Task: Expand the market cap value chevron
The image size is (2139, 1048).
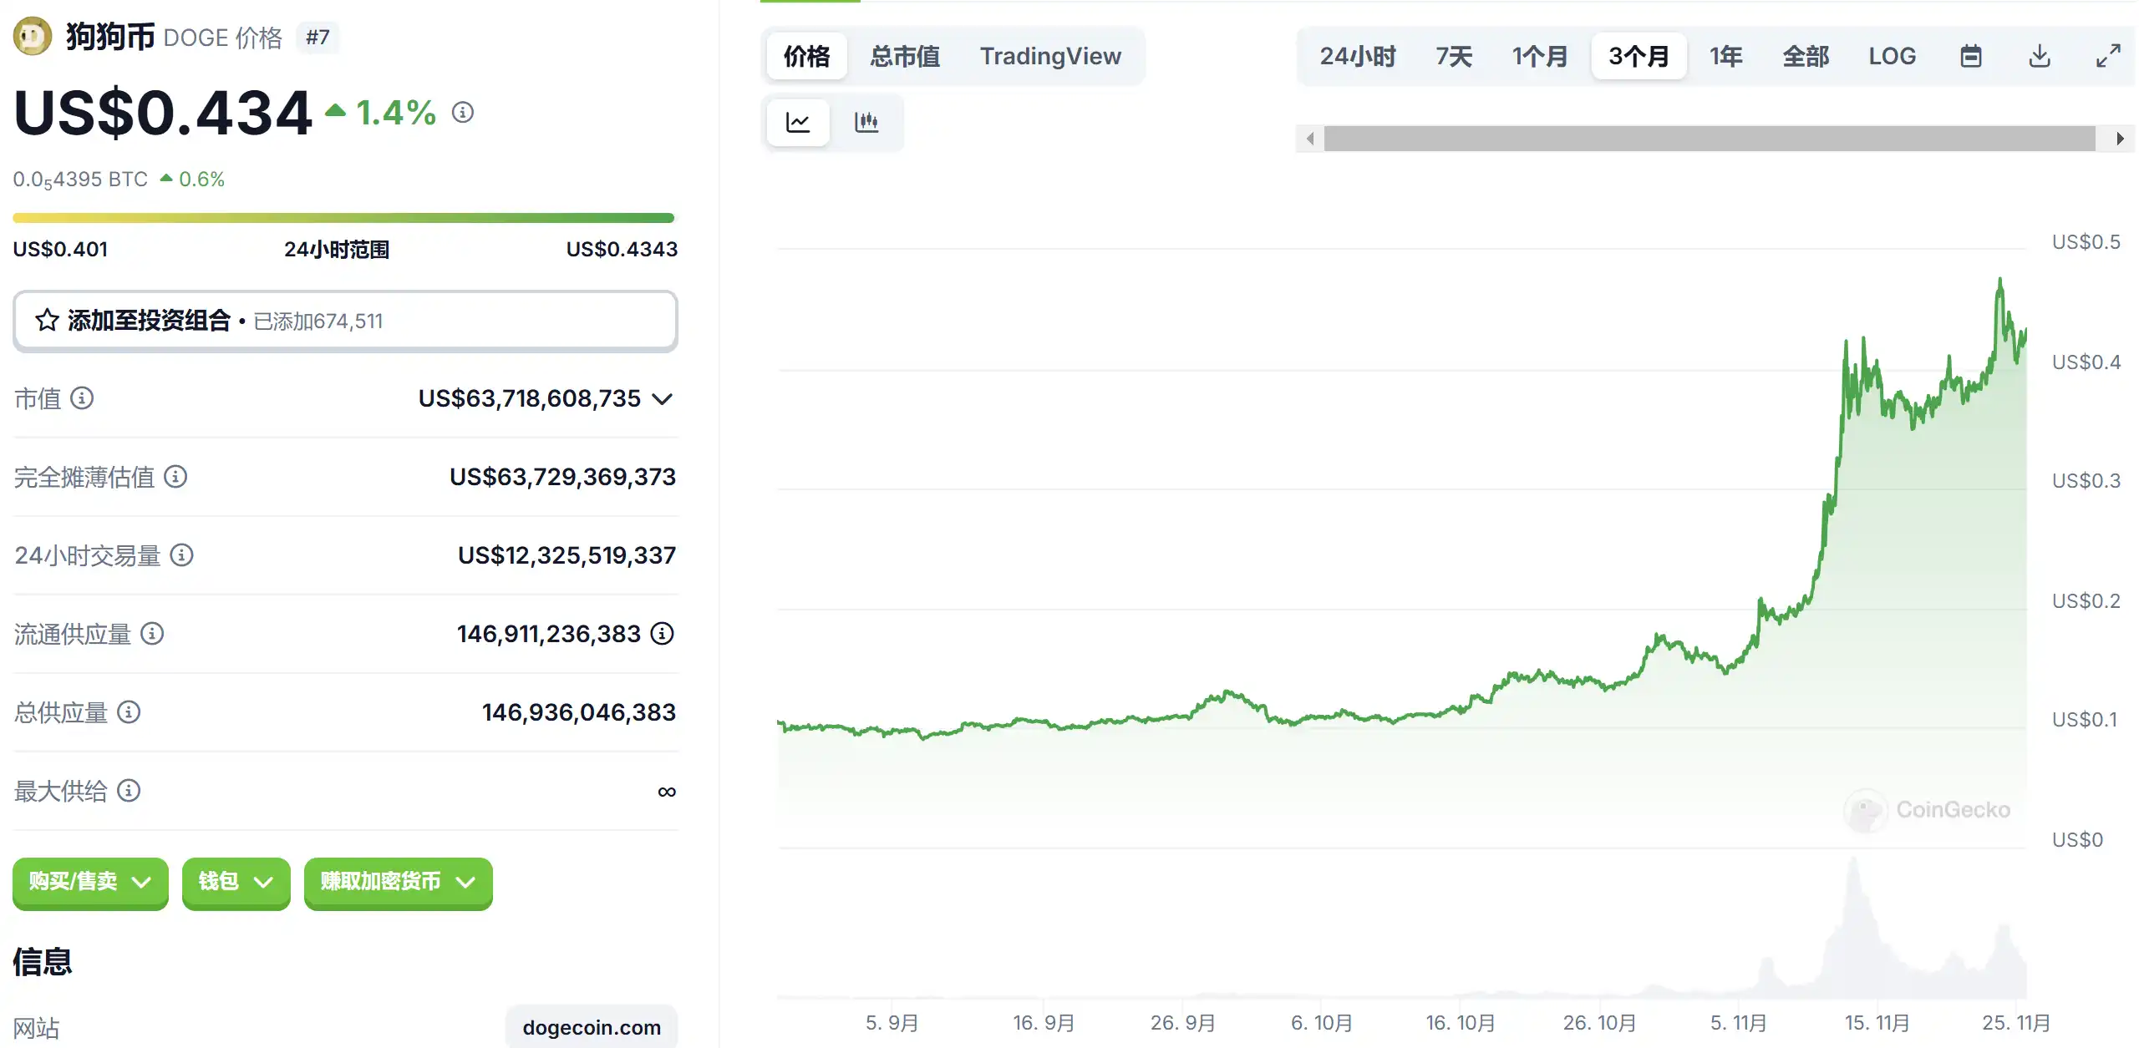Action: point(663,399)
